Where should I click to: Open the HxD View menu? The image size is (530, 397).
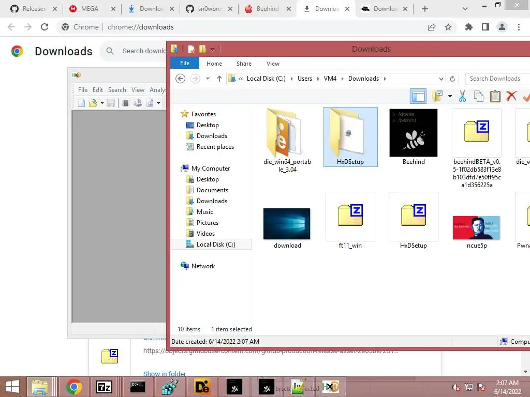click(x=138, y=90)
